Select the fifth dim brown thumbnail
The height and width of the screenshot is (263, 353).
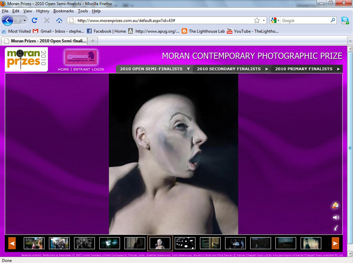[135, 243]
